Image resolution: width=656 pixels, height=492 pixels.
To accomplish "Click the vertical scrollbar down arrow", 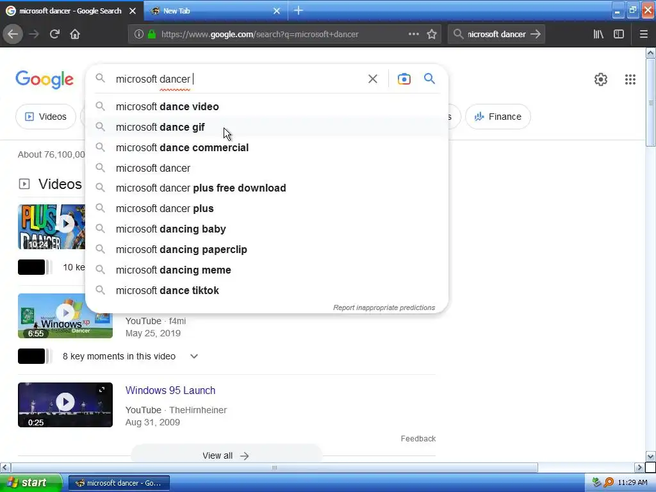I will point(650,456).
